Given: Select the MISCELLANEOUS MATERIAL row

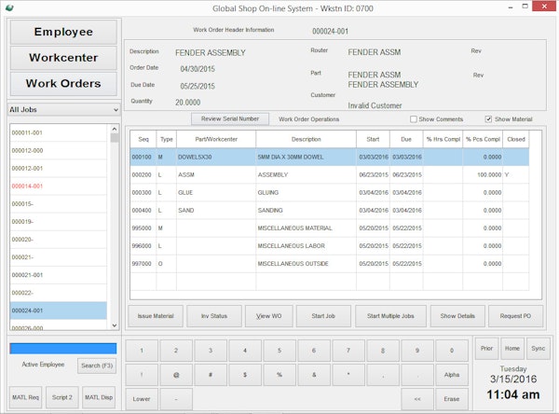Looking at the screenshot, I should (330, 228).
